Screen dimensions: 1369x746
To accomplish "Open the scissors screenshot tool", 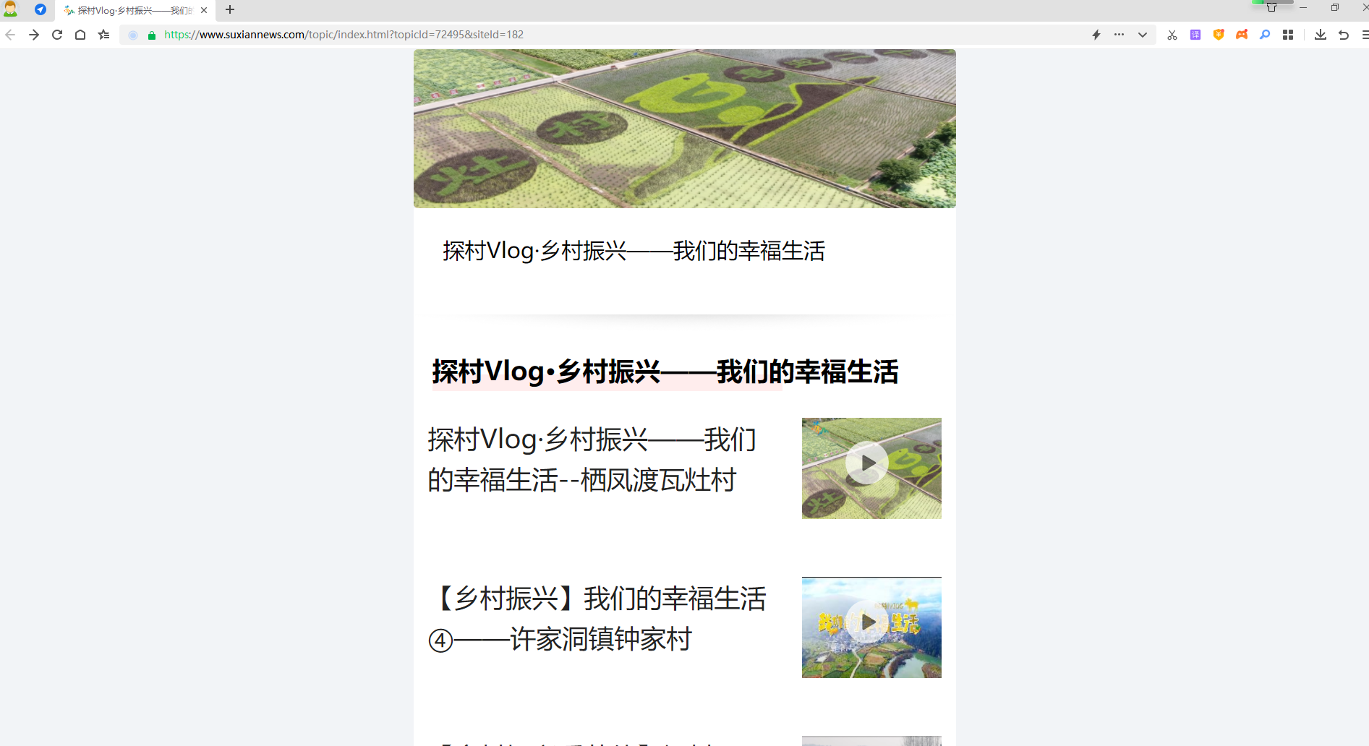I will point(1172,35).
